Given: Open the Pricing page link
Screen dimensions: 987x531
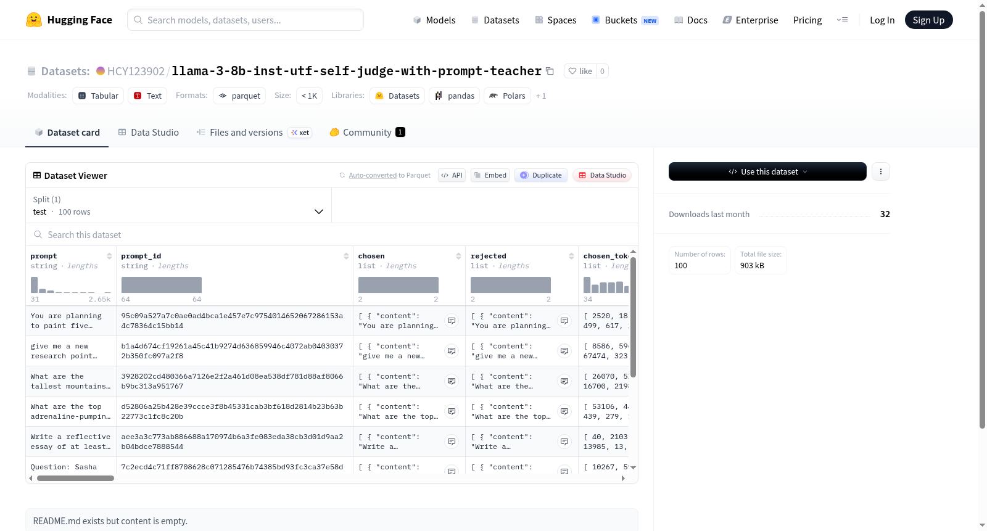Looking at the screenshot, I should (807, 20).
